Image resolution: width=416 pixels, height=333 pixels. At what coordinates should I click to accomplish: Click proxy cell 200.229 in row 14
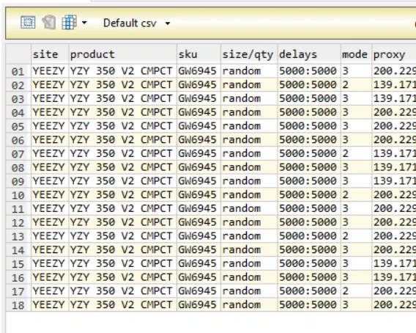(x=394, y=250)
